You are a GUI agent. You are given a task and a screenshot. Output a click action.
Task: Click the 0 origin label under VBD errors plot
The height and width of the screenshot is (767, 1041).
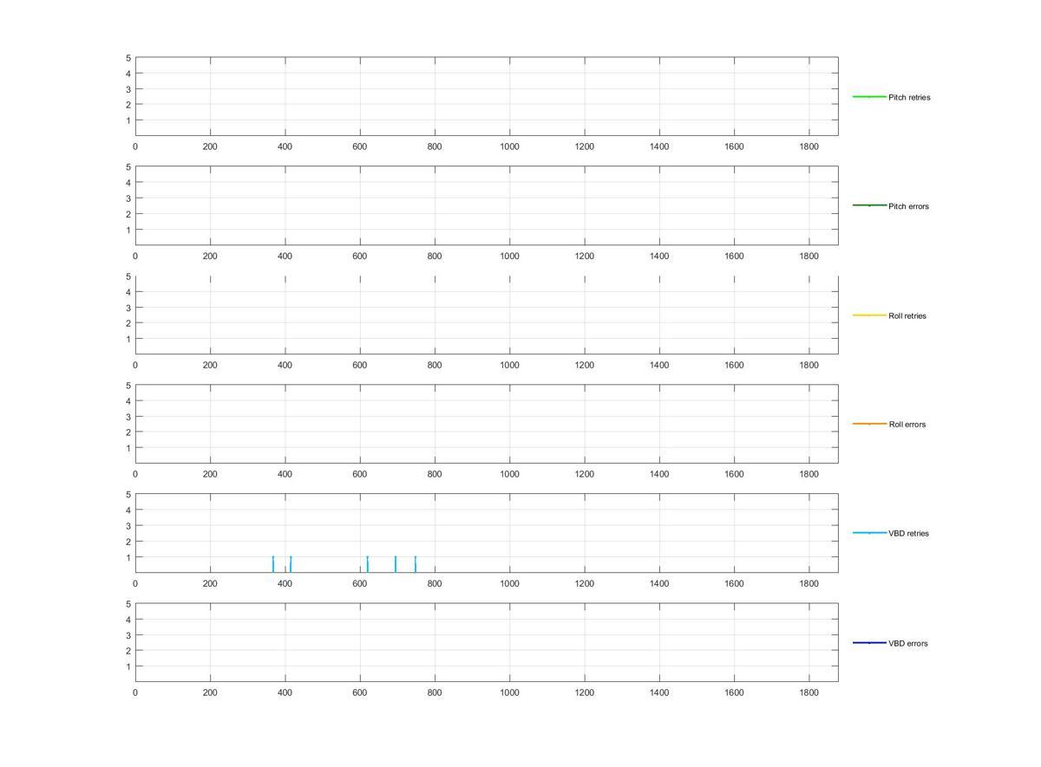click(x=135, y=693)
